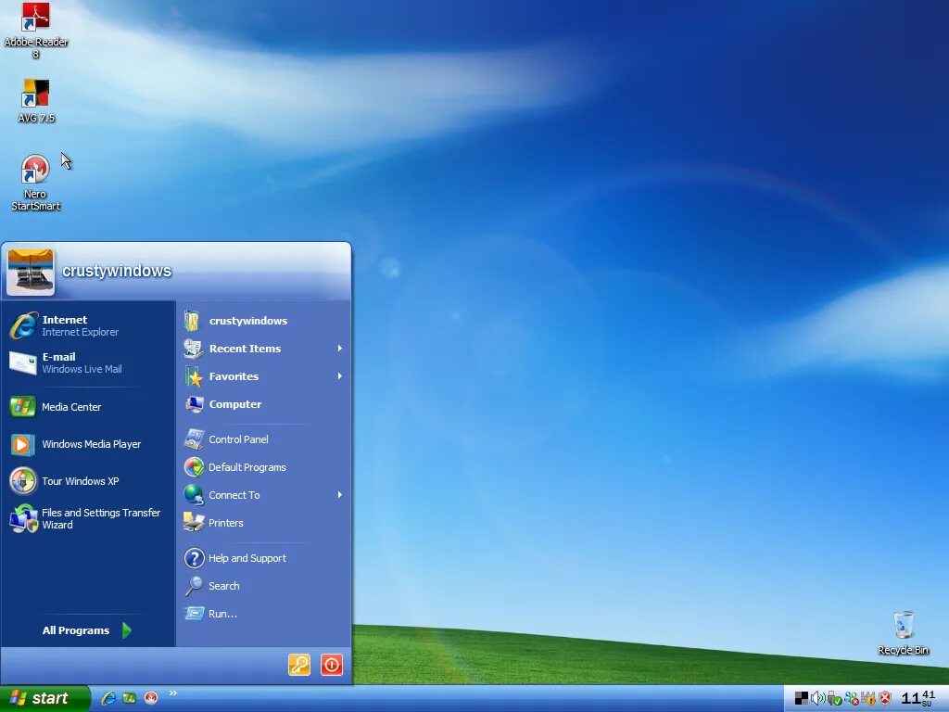Expand All Programs list

[x=86, y=630]
